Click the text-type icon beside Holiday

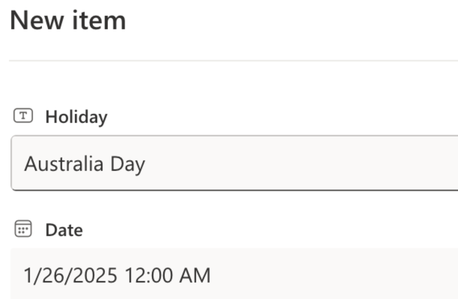pos(23,116)
